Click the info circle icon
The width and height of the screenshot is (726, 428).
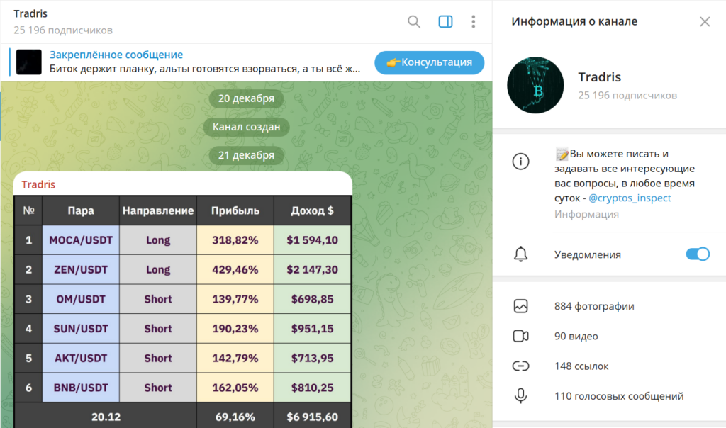[x=520, y=162]
